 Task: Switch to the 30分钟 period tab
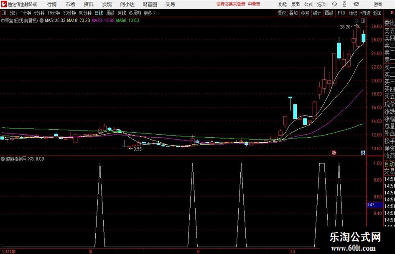coord(69,13)
